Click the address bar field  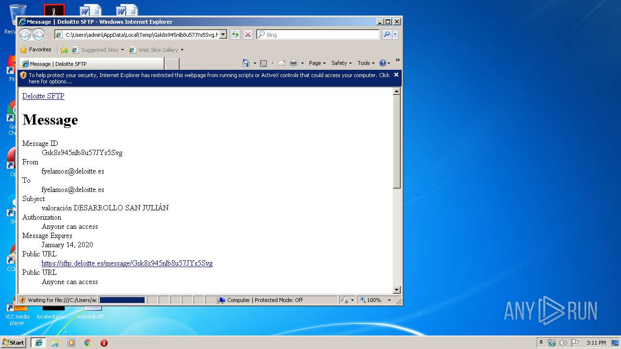141,34
